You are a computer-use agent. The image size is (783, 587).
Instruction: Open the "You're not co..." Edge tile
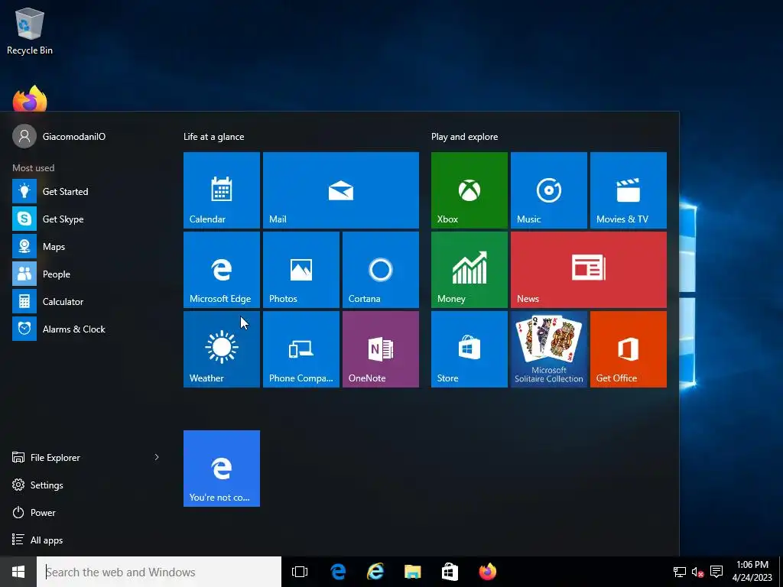tap(222, 469)
